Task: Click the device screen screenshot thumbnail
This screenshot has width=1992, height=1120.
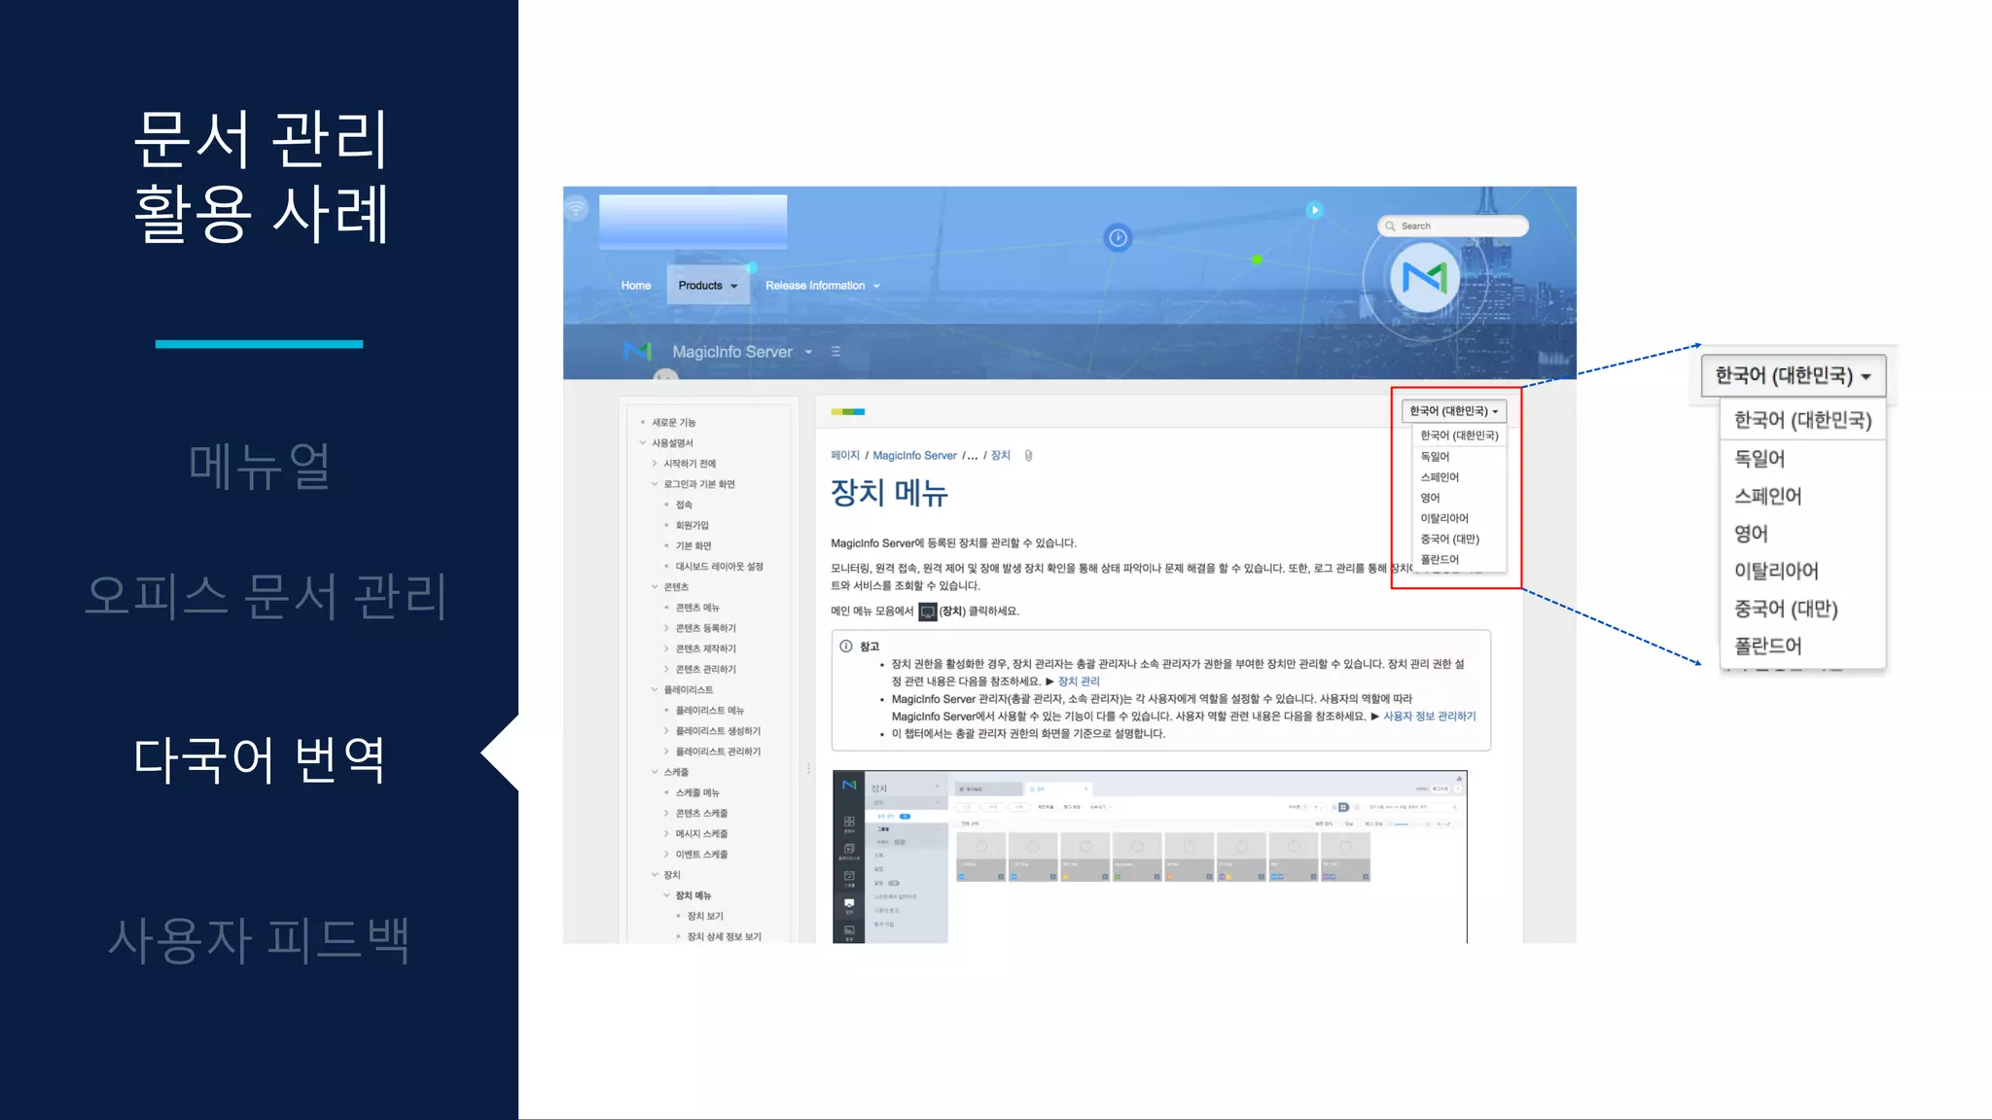Action: (1149, 856)
